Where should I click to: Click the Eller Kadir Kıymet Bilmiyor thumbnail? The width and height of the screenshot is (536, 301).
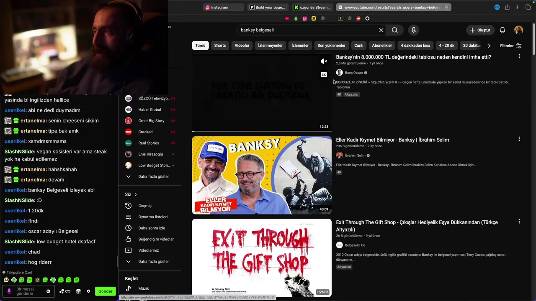pos(262,175)
